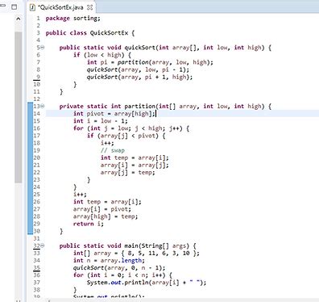The image size is (319, 302).
Task: Click the line "int n = array.length;"
Action: pyautogui.click(x=109, y=260)
